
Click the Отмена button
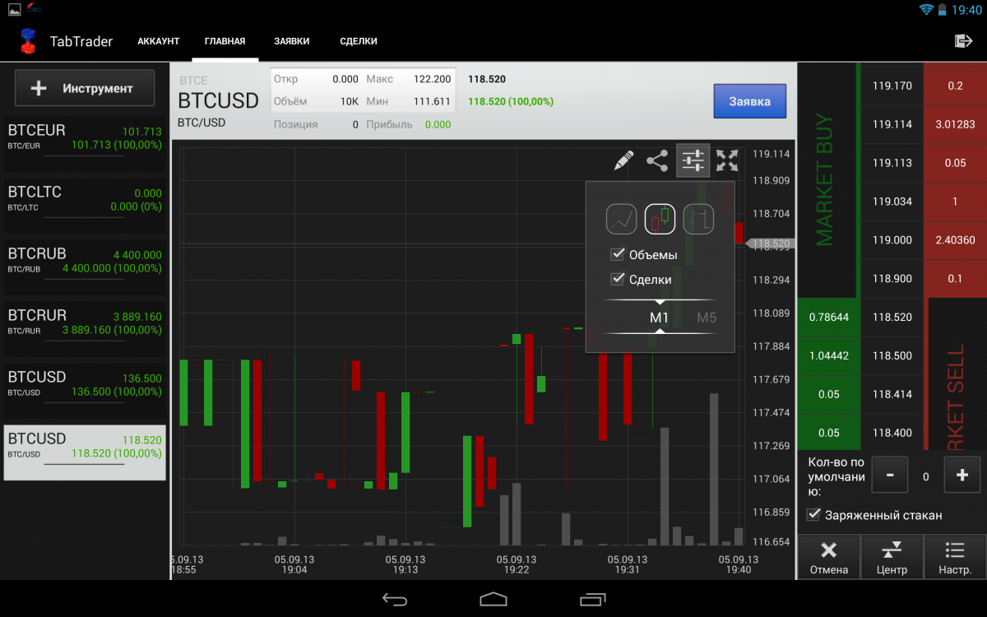828,558
